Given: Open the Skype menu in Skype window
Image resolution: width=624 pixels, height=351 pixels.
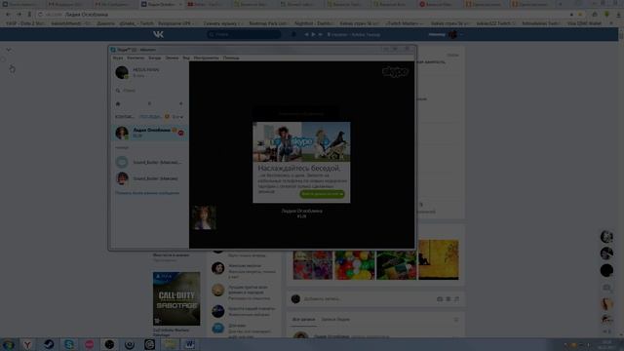Looking at the screenshot, I should click(x=118, y=58).
